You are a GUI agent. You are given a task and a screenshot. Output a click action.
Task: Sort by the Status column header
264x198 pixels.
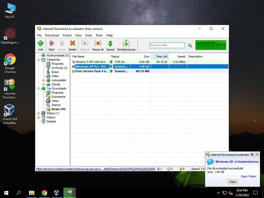coord(120,56)
